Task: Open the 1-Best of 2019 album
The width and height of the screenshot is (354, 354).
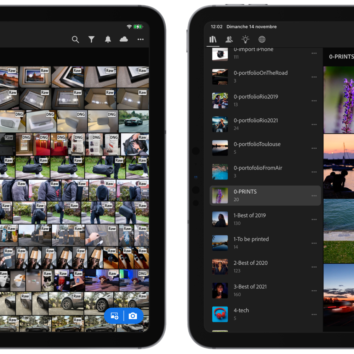Action: coord(265,219)
